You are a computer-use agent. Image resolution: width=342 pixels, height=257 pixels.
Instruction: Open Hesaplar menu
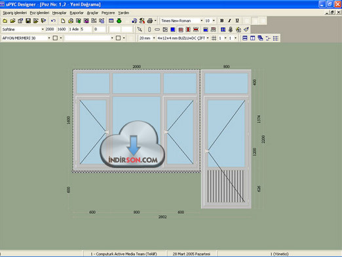pos(59,13)
